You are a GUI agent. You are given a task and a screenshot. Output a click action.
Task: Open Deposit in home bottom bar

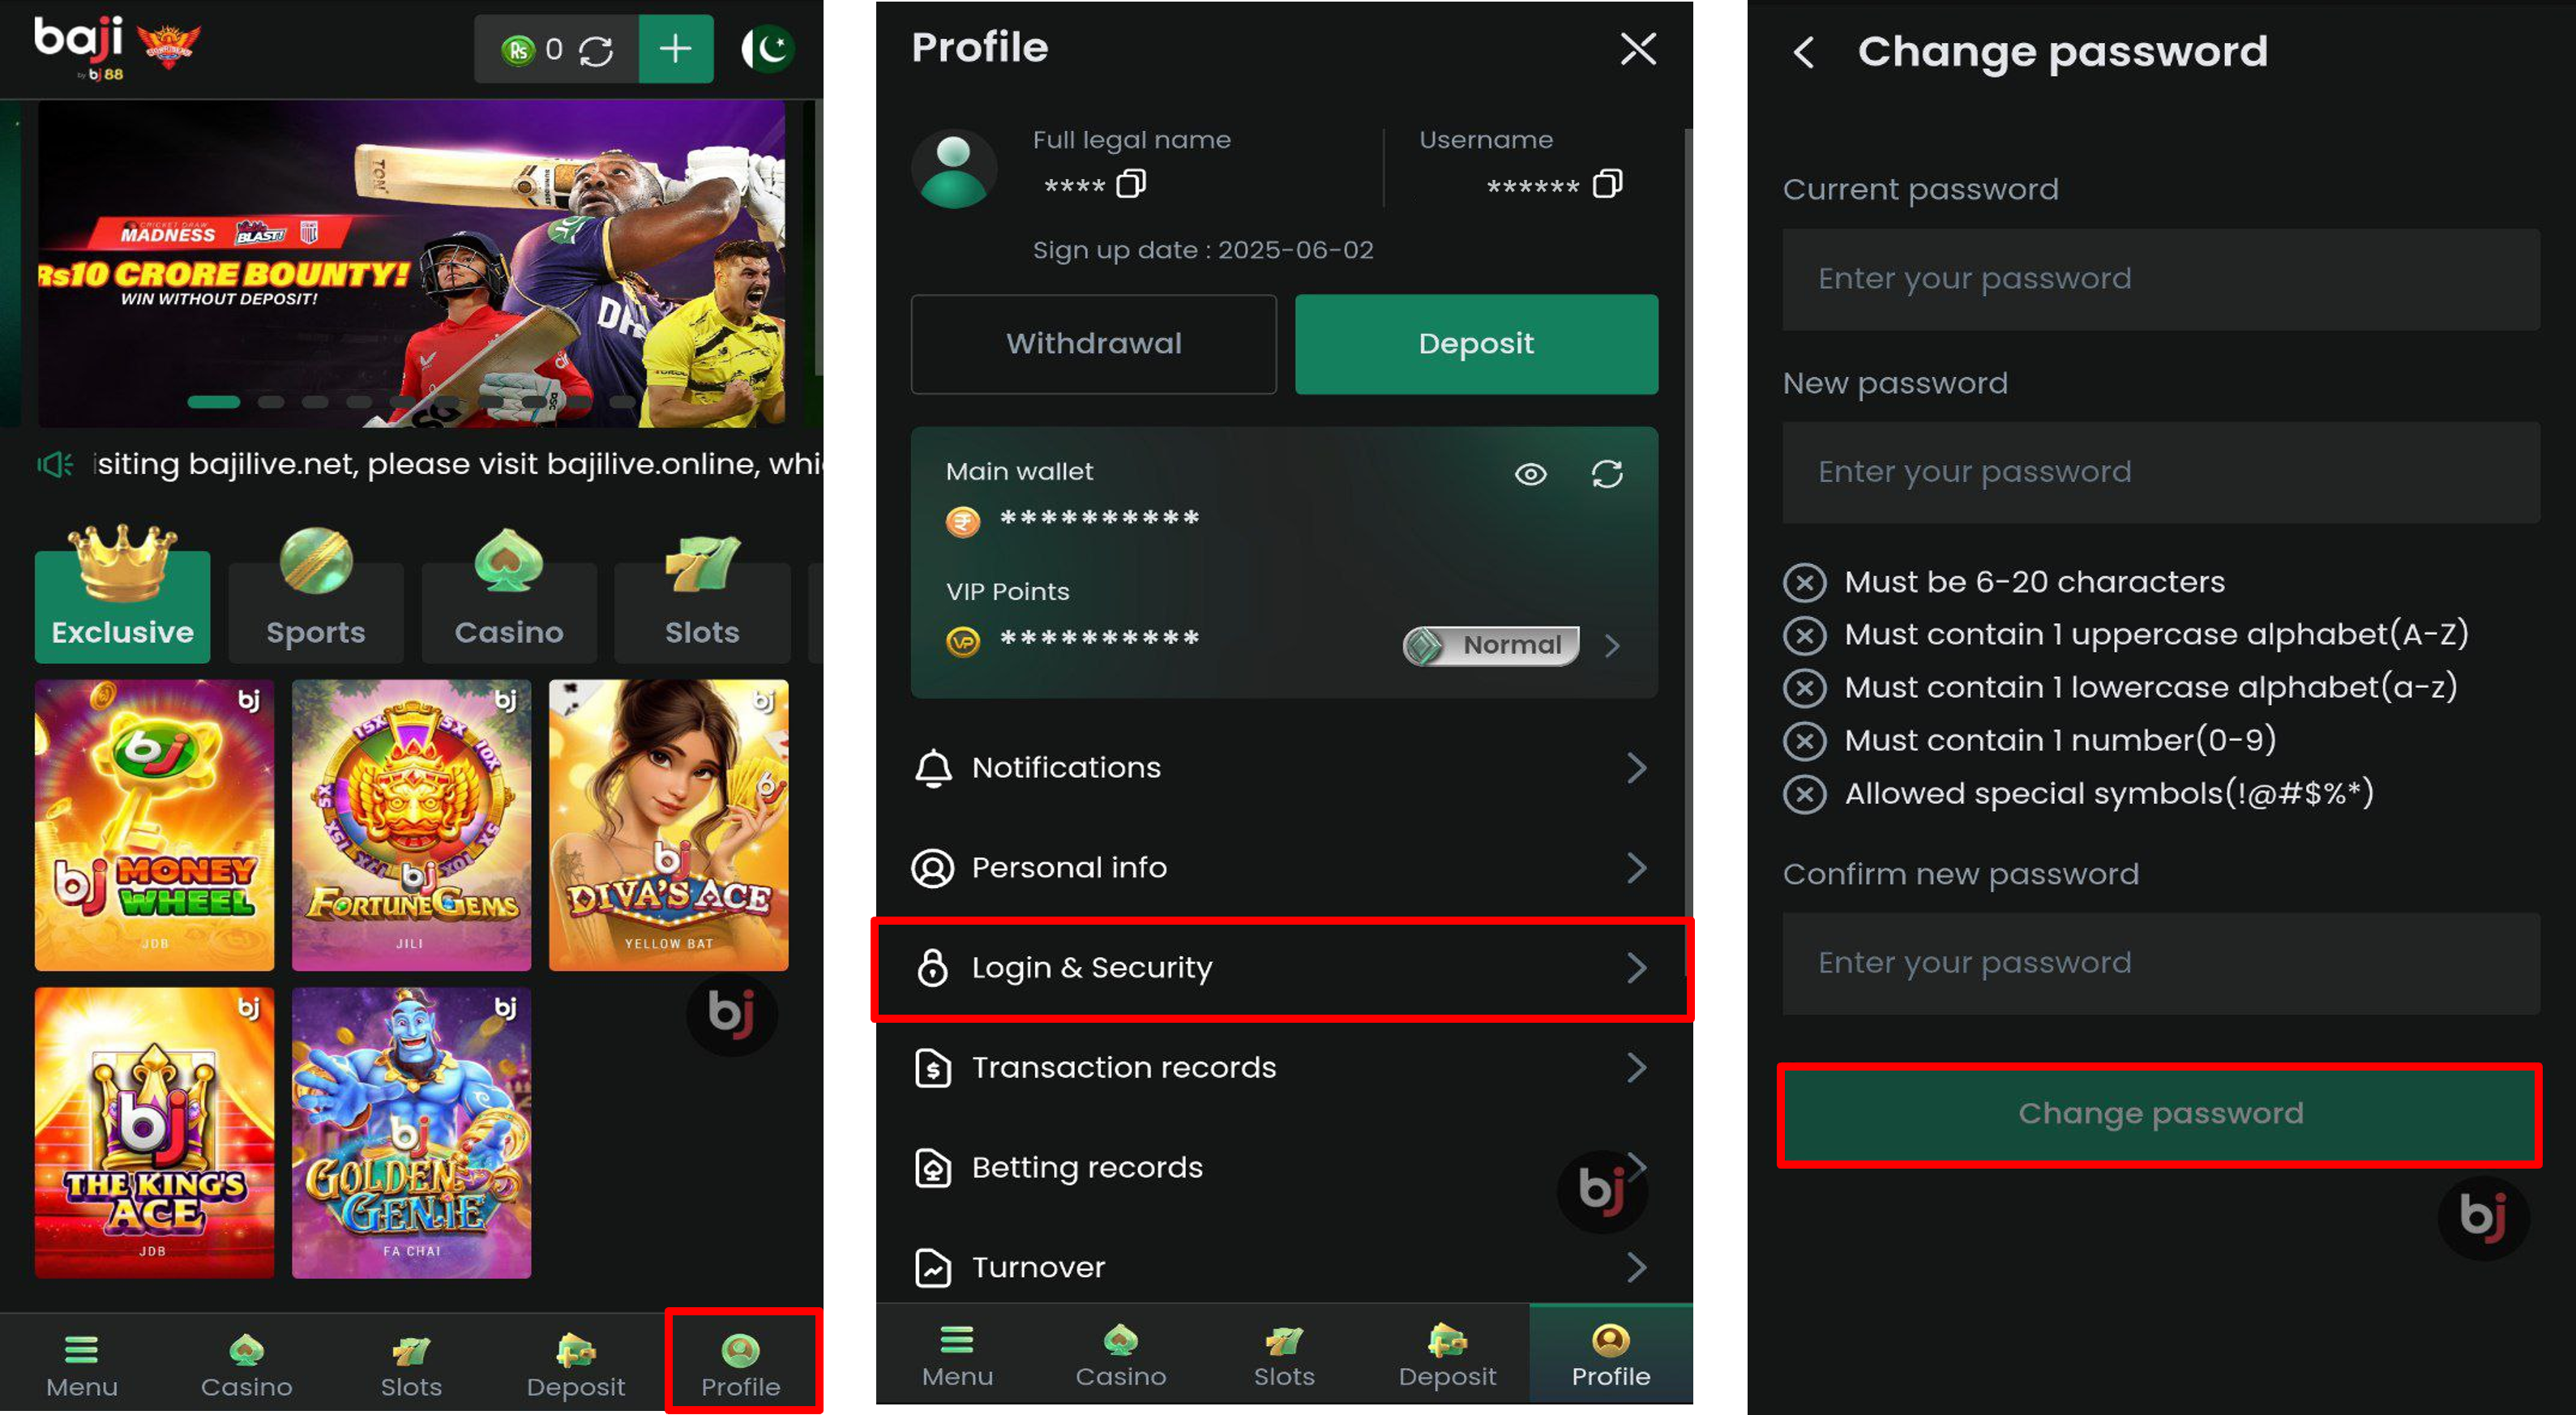click(x=576, y=1366)
